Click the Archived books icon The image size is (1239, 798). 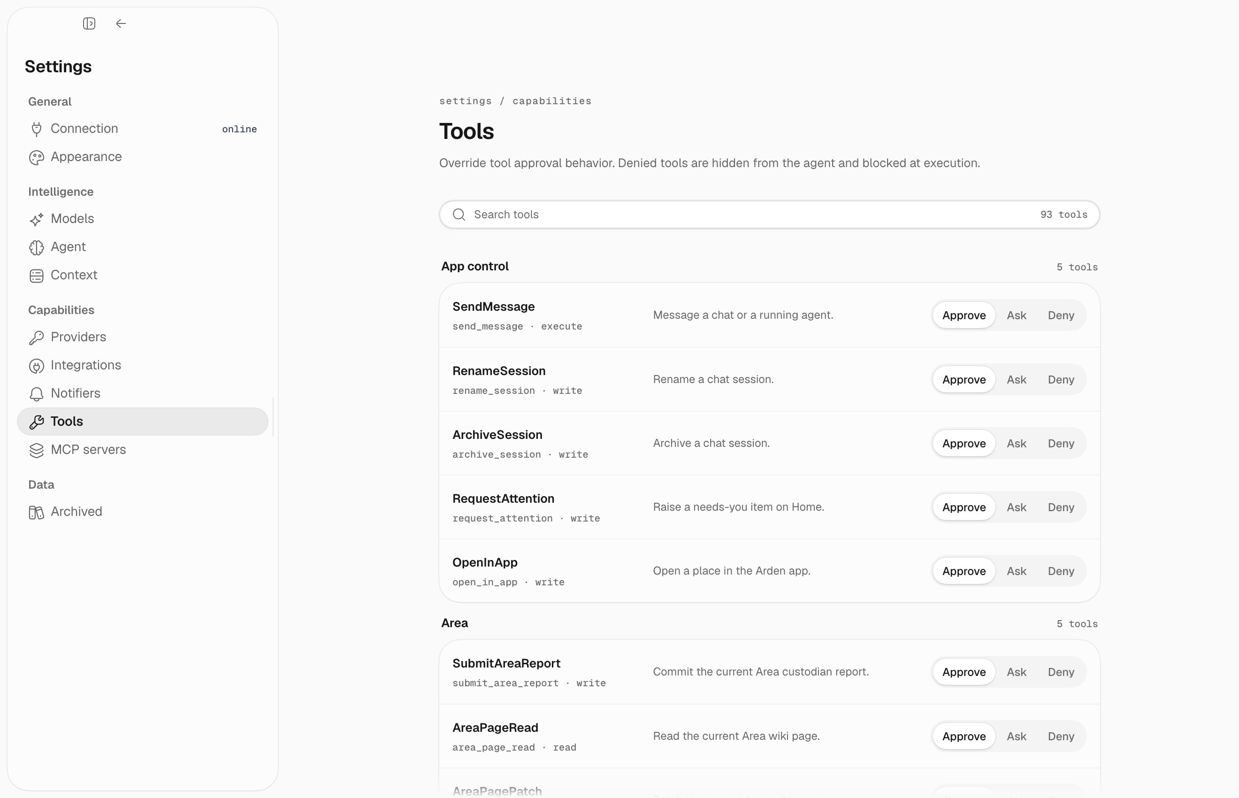tap(36, 512)
